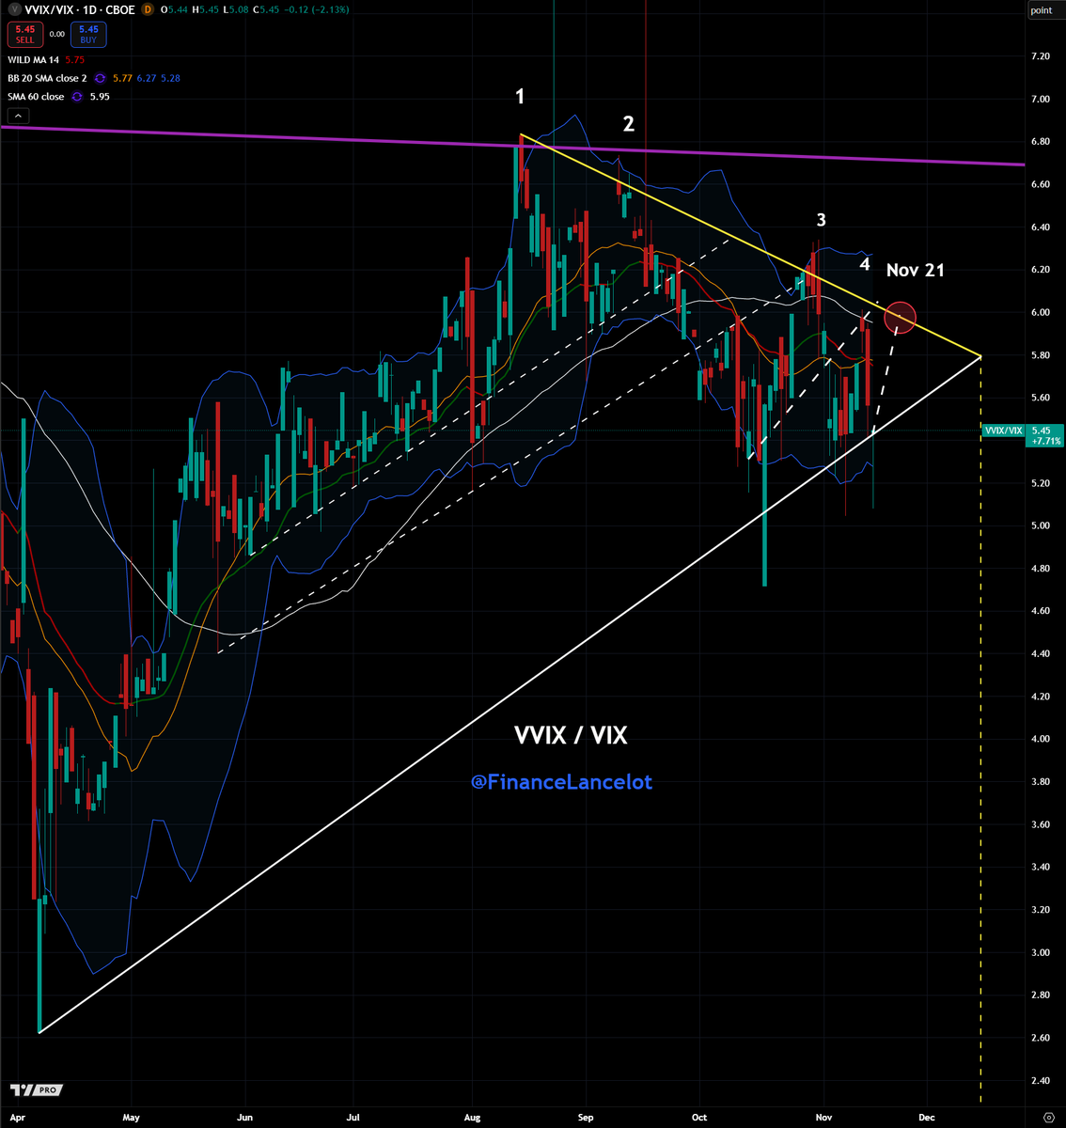Open the orange D delayed-data indicator
Screen dimensions: 1066x1128
(x=148, y=9)
